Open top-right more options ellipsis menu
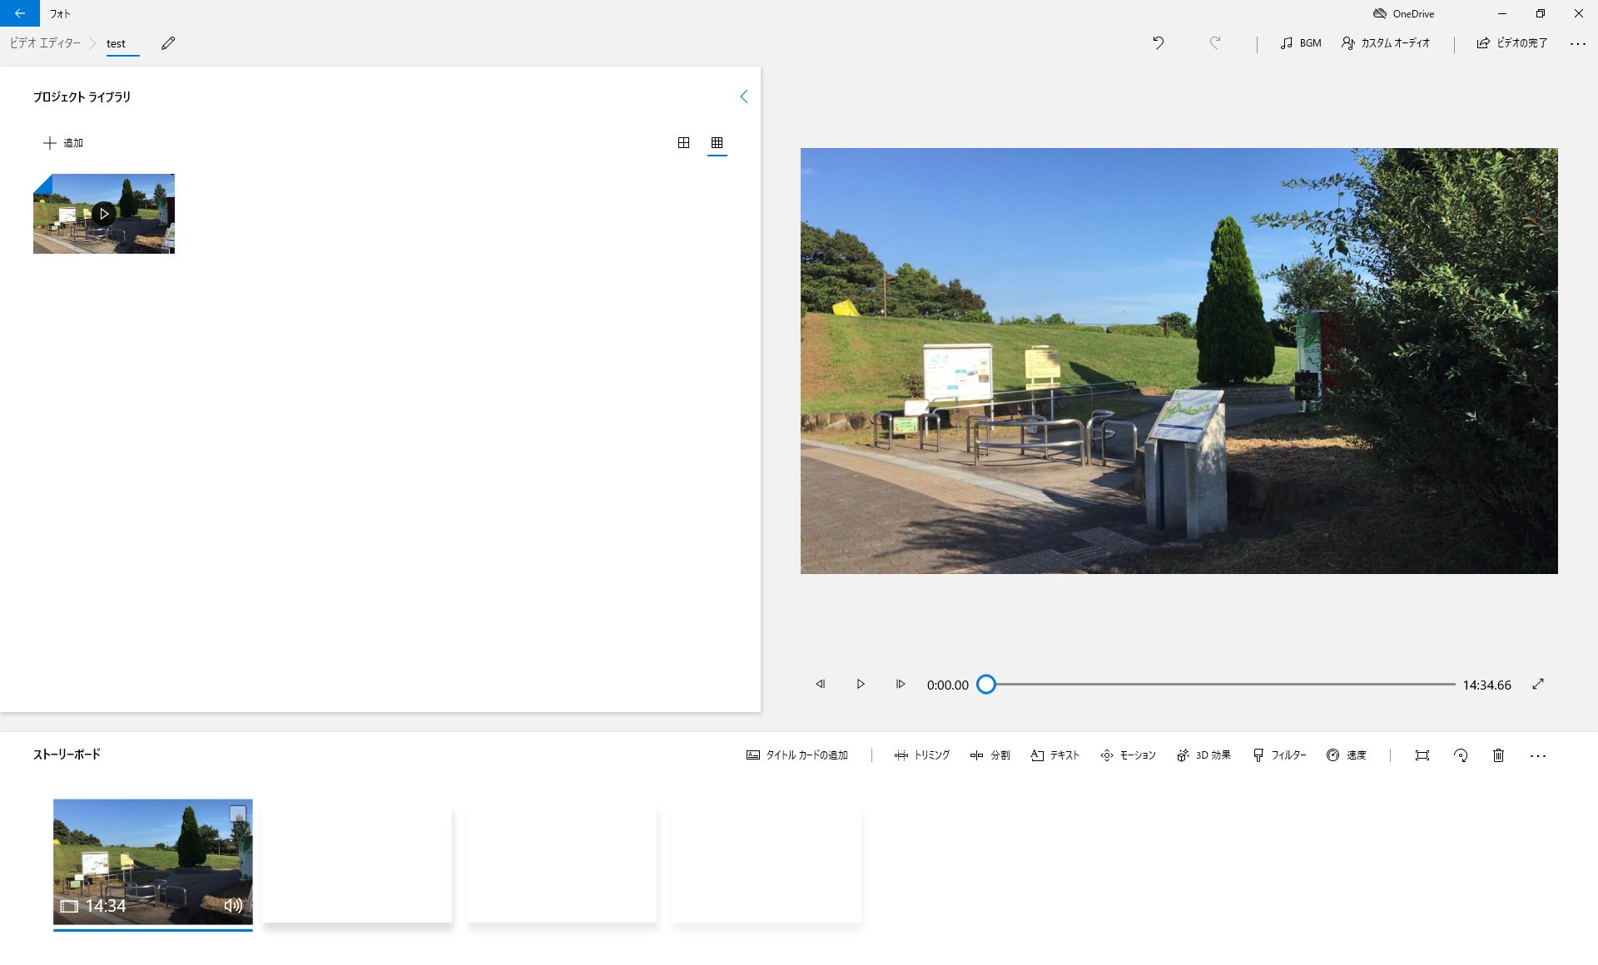Viewport: 1598px width, 965px height. pos(1577,43)
